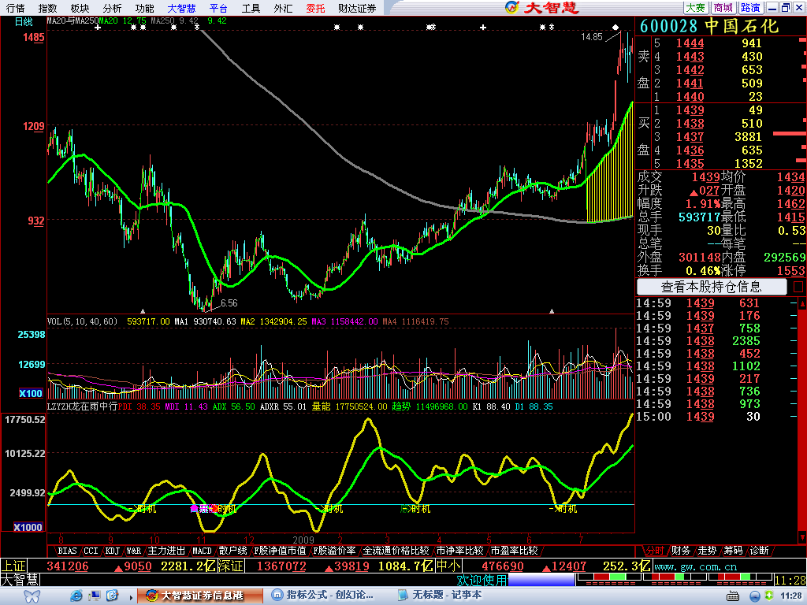Select the 财务 panel tab
The height and width of the screenshot is (605, 807).
click(680, 551)
